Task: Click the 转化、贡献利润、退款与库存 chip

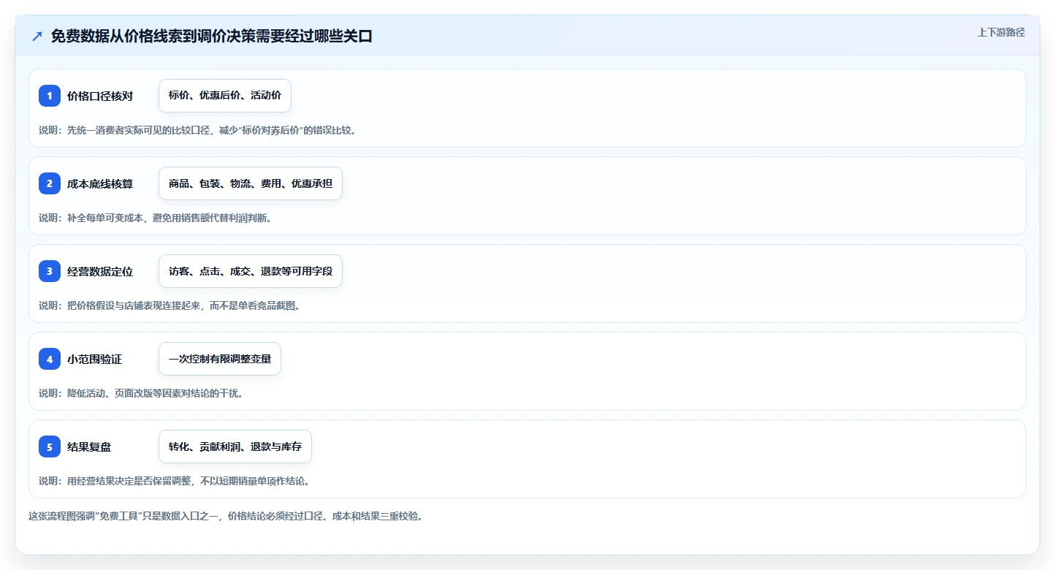Action: pyautogui.click(x=235, y=446)
